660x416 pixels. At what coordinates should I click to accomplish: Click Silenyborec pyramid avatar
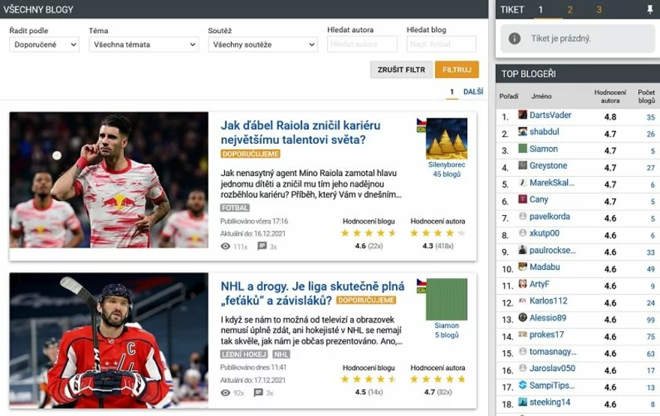coord(446,139)
